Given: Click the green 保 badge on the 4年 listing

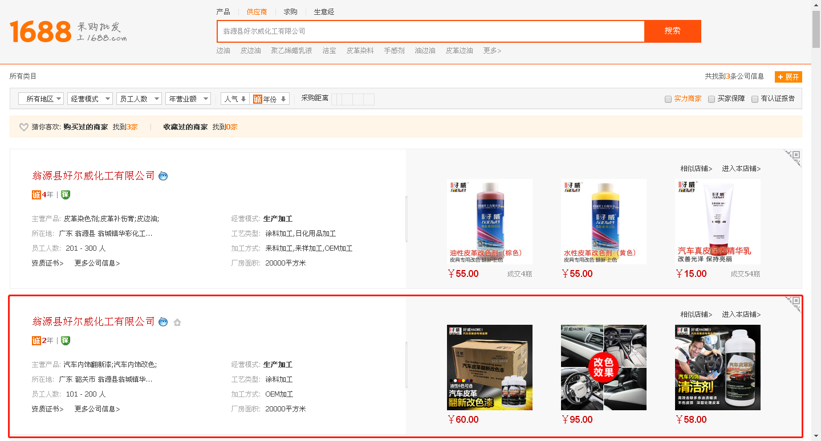Looking at the screenshot, I should coord(66,195).
